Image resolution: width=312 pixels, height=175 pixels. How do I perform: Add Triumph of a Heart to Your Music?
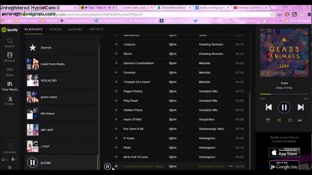click(117, 82)
